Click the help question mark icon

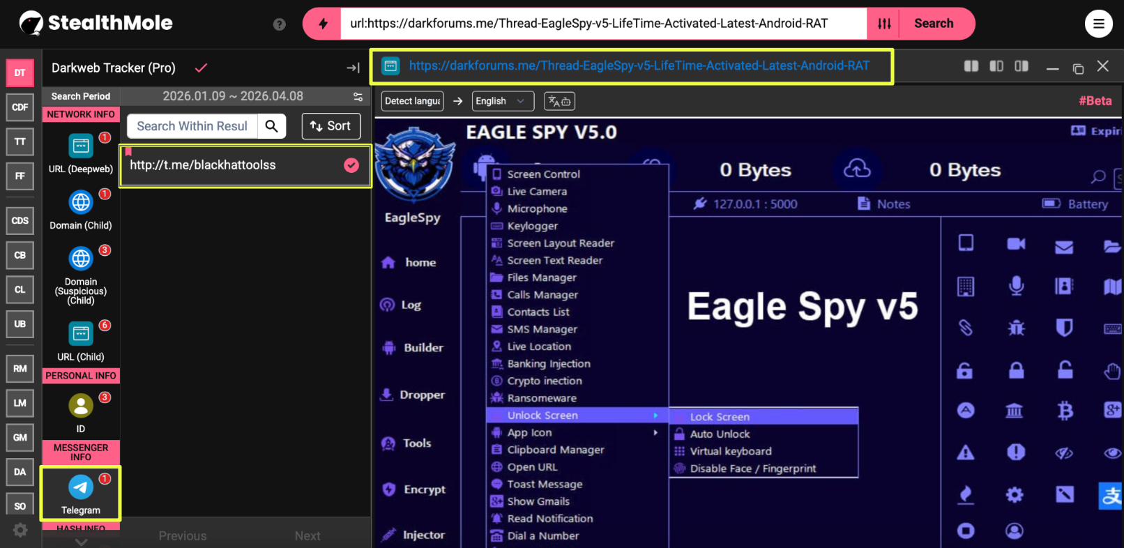pos(280,24)
